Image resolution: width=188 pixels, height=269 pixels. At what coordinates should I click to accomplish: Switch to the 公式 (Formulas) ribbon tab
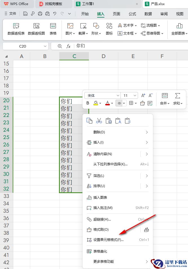[x=132, y=14]
